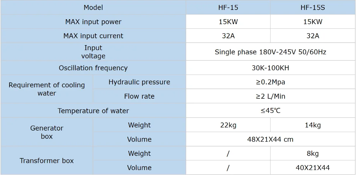The height and width of the screenshot is (175, 356).
Task: Click the MAX input power label
Action: click(93, 22)
